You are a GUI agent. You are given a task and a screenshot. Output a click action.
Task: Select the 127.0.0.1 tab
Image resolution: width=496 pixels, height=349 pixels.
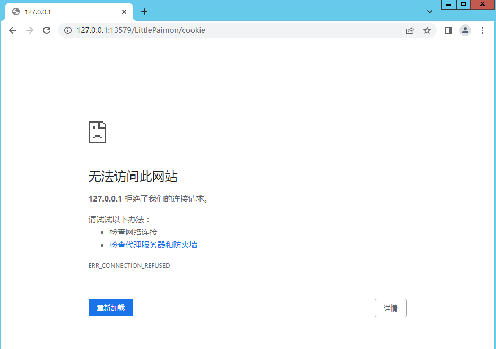[x=69, y=12]
